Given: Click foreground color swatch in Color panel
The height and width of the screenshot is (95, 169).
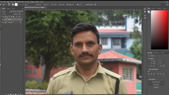Looking at the screenshot, I should (149, 12).
